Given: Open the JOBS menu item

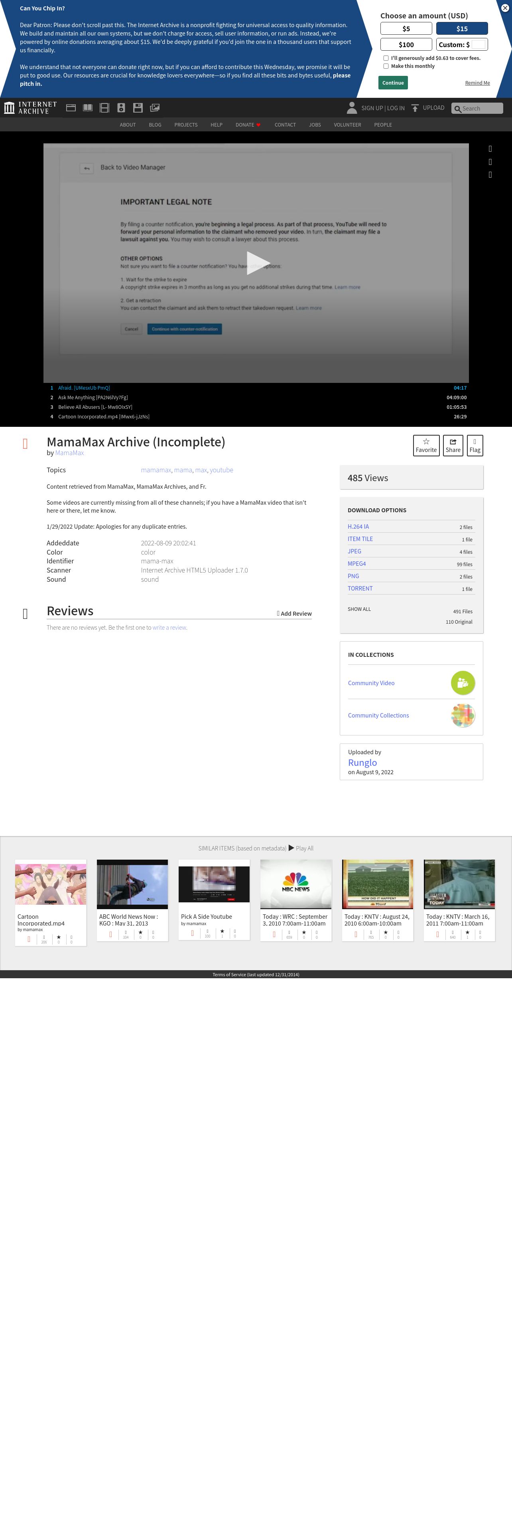Looking at the screenshot, I should (315, 125).
